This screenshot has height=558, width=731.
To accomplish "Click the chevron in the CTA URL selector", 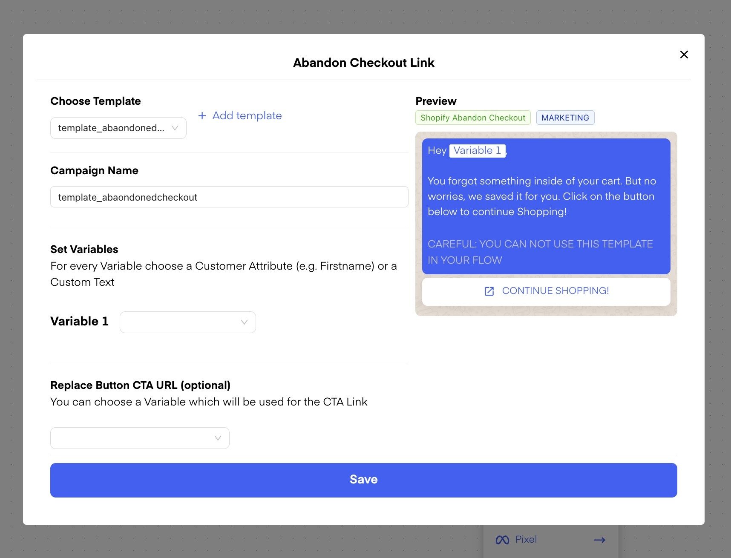I will 218,438.
